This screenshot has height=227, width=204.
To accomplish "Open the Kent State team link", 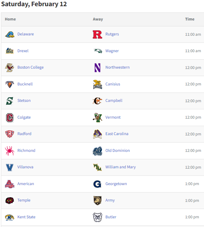I will pos(26,217).
